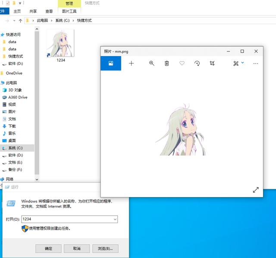Click the new folder icon in quick access toolbar
Screen dimensions: 276x258
(x=14, y=3)
